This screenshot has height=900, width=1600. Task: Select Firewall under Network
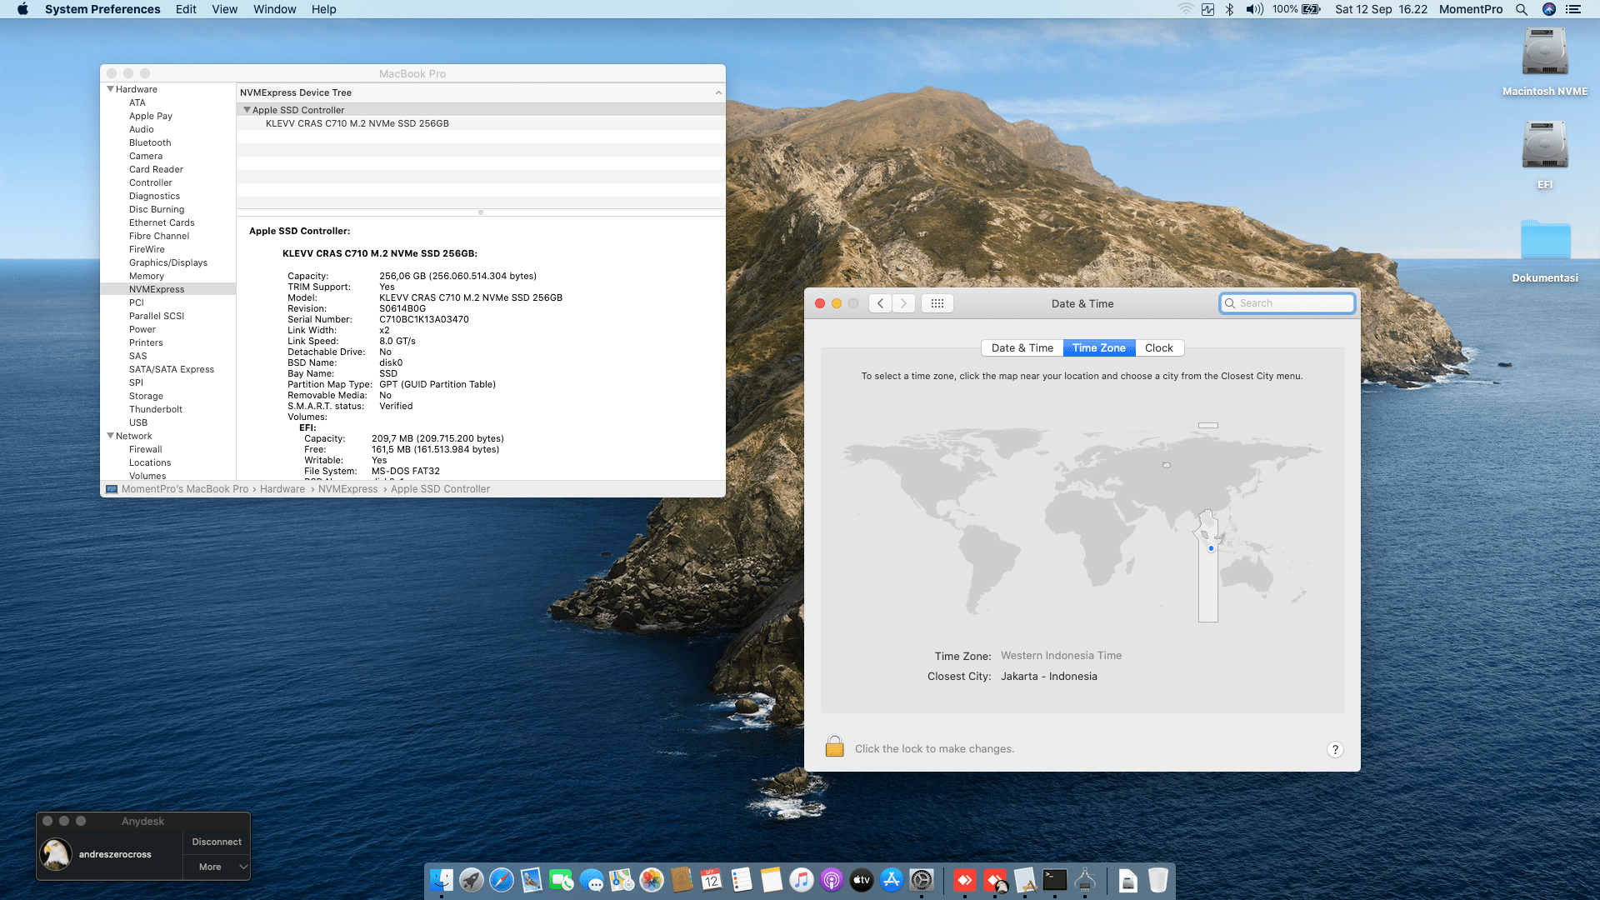146,449
